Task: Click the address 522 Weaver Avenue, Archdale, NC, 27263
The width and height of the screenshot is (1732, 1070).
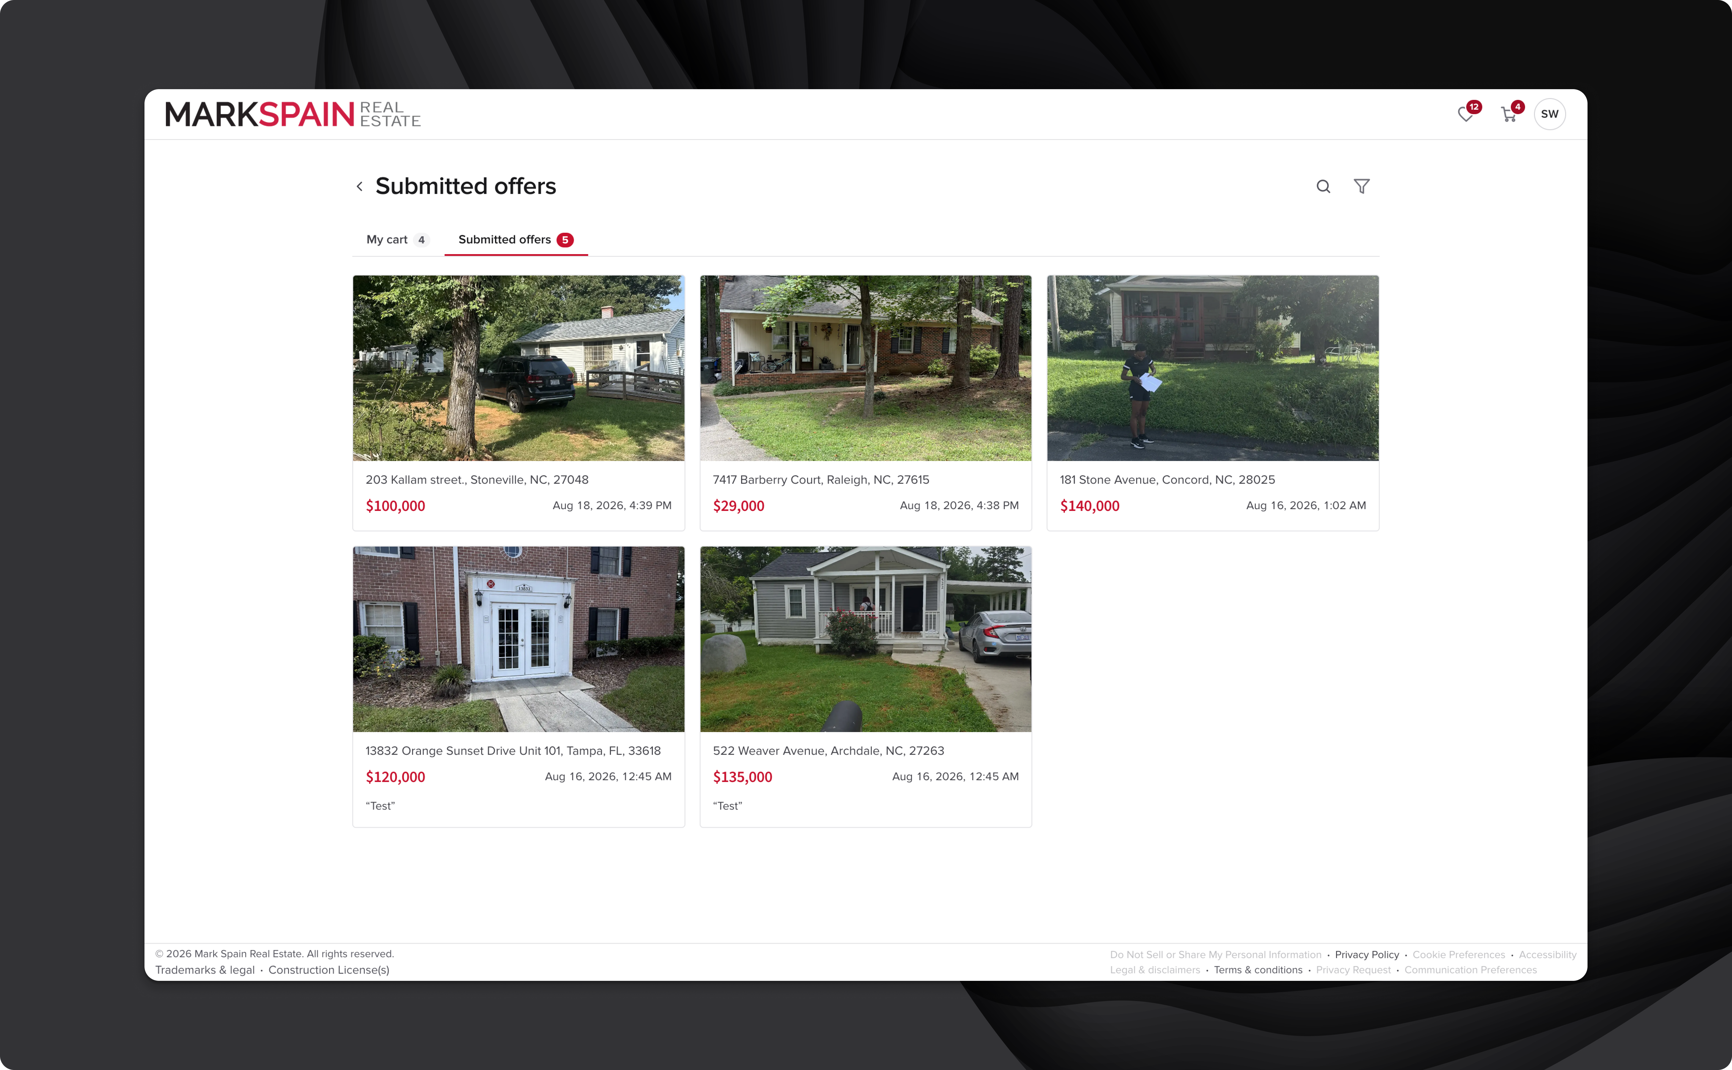Action: [x=828, y=751]
